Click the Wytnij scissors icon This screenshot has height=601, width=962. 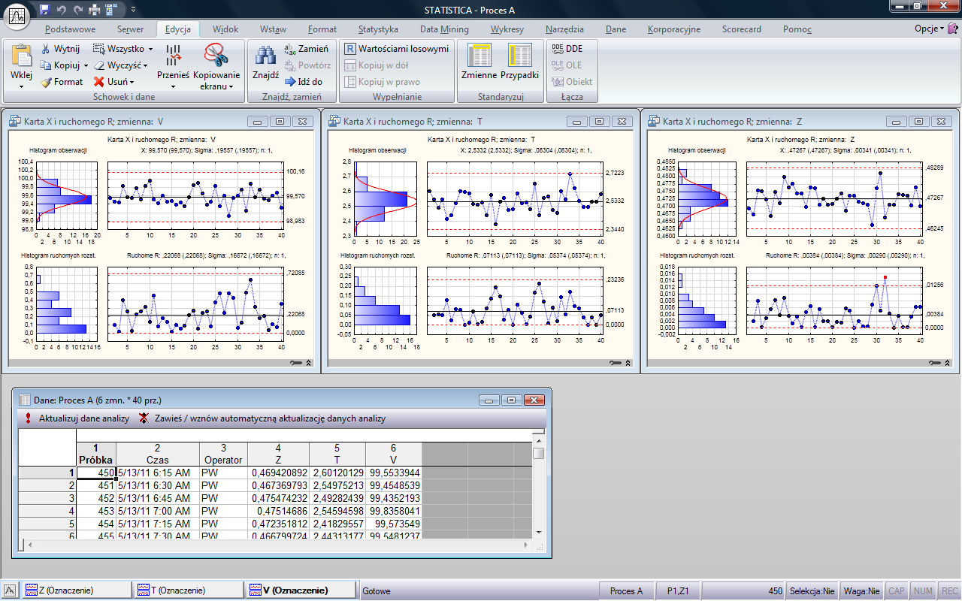tap(45, 49)
